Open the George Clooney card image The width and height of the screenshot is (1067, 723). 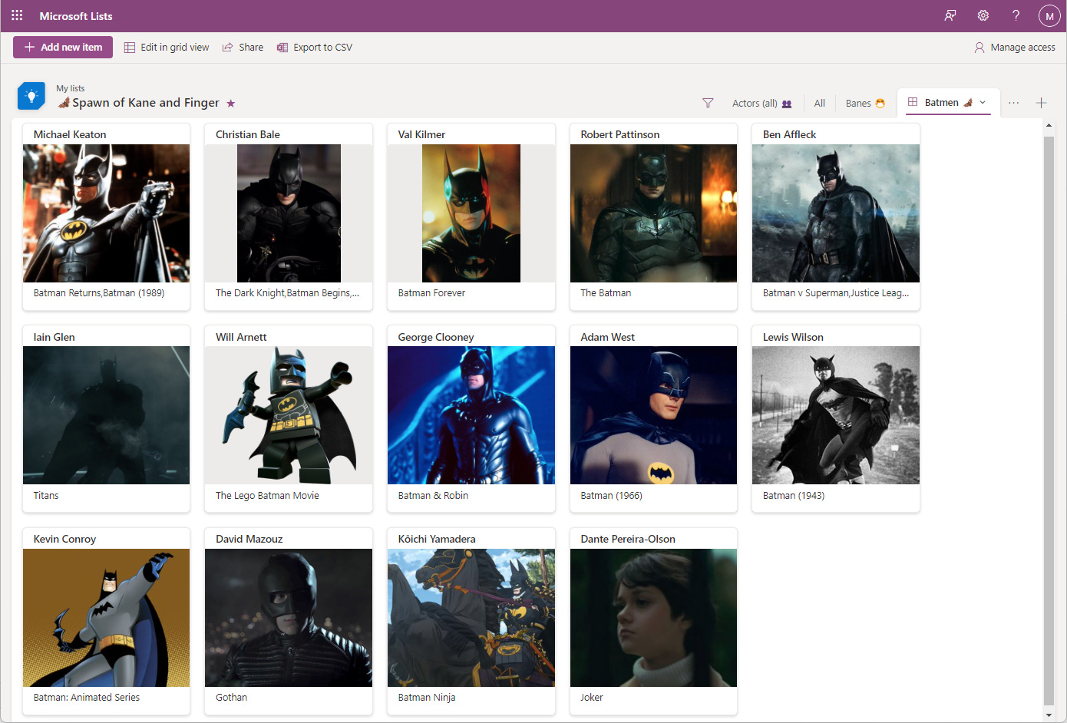pos(471,415)
